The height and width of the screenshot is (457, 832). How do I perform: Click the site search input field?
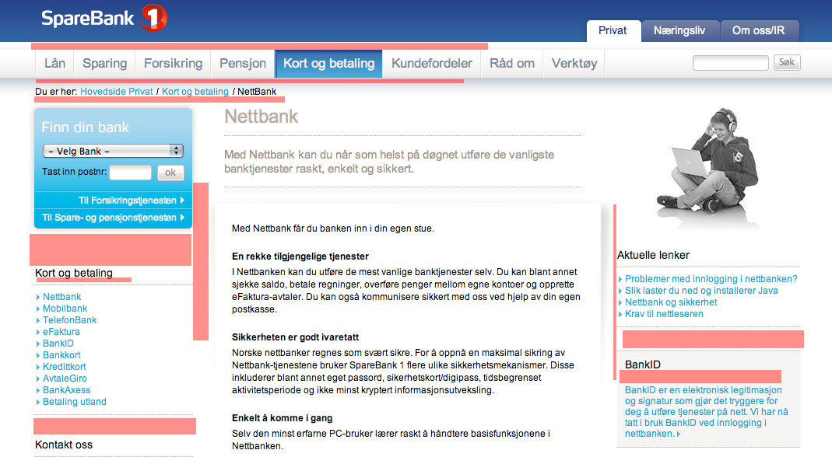coord(731,63)
